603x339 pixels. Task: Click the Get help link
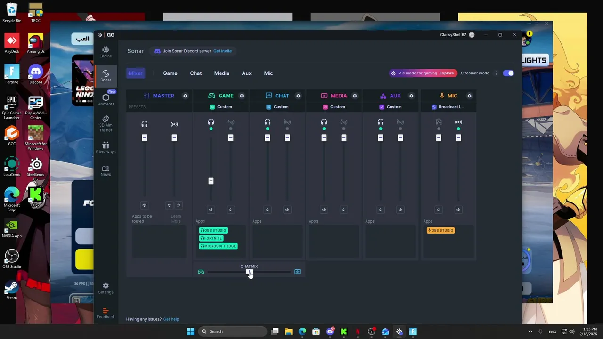coord(171,319)
